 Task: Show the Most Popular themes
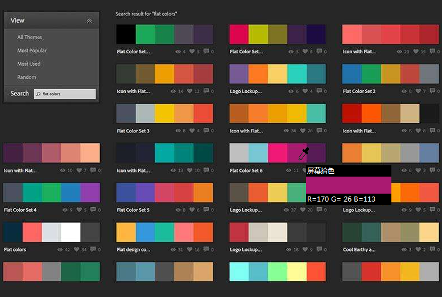coord(32,51)
